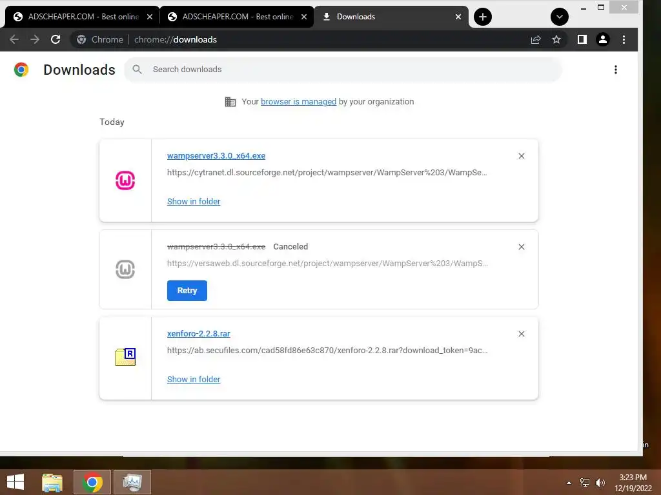Image resolution: width=661 pixels, height=495 pixels.
Task: Open the network status tray icon
Action: coord(585,483)
